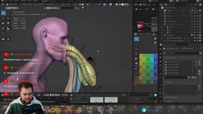Viewport: 203px width, 114px height.
Task: Hide the first Tentacle_Spline object eye icon
Action: click(x=197, y=38)
